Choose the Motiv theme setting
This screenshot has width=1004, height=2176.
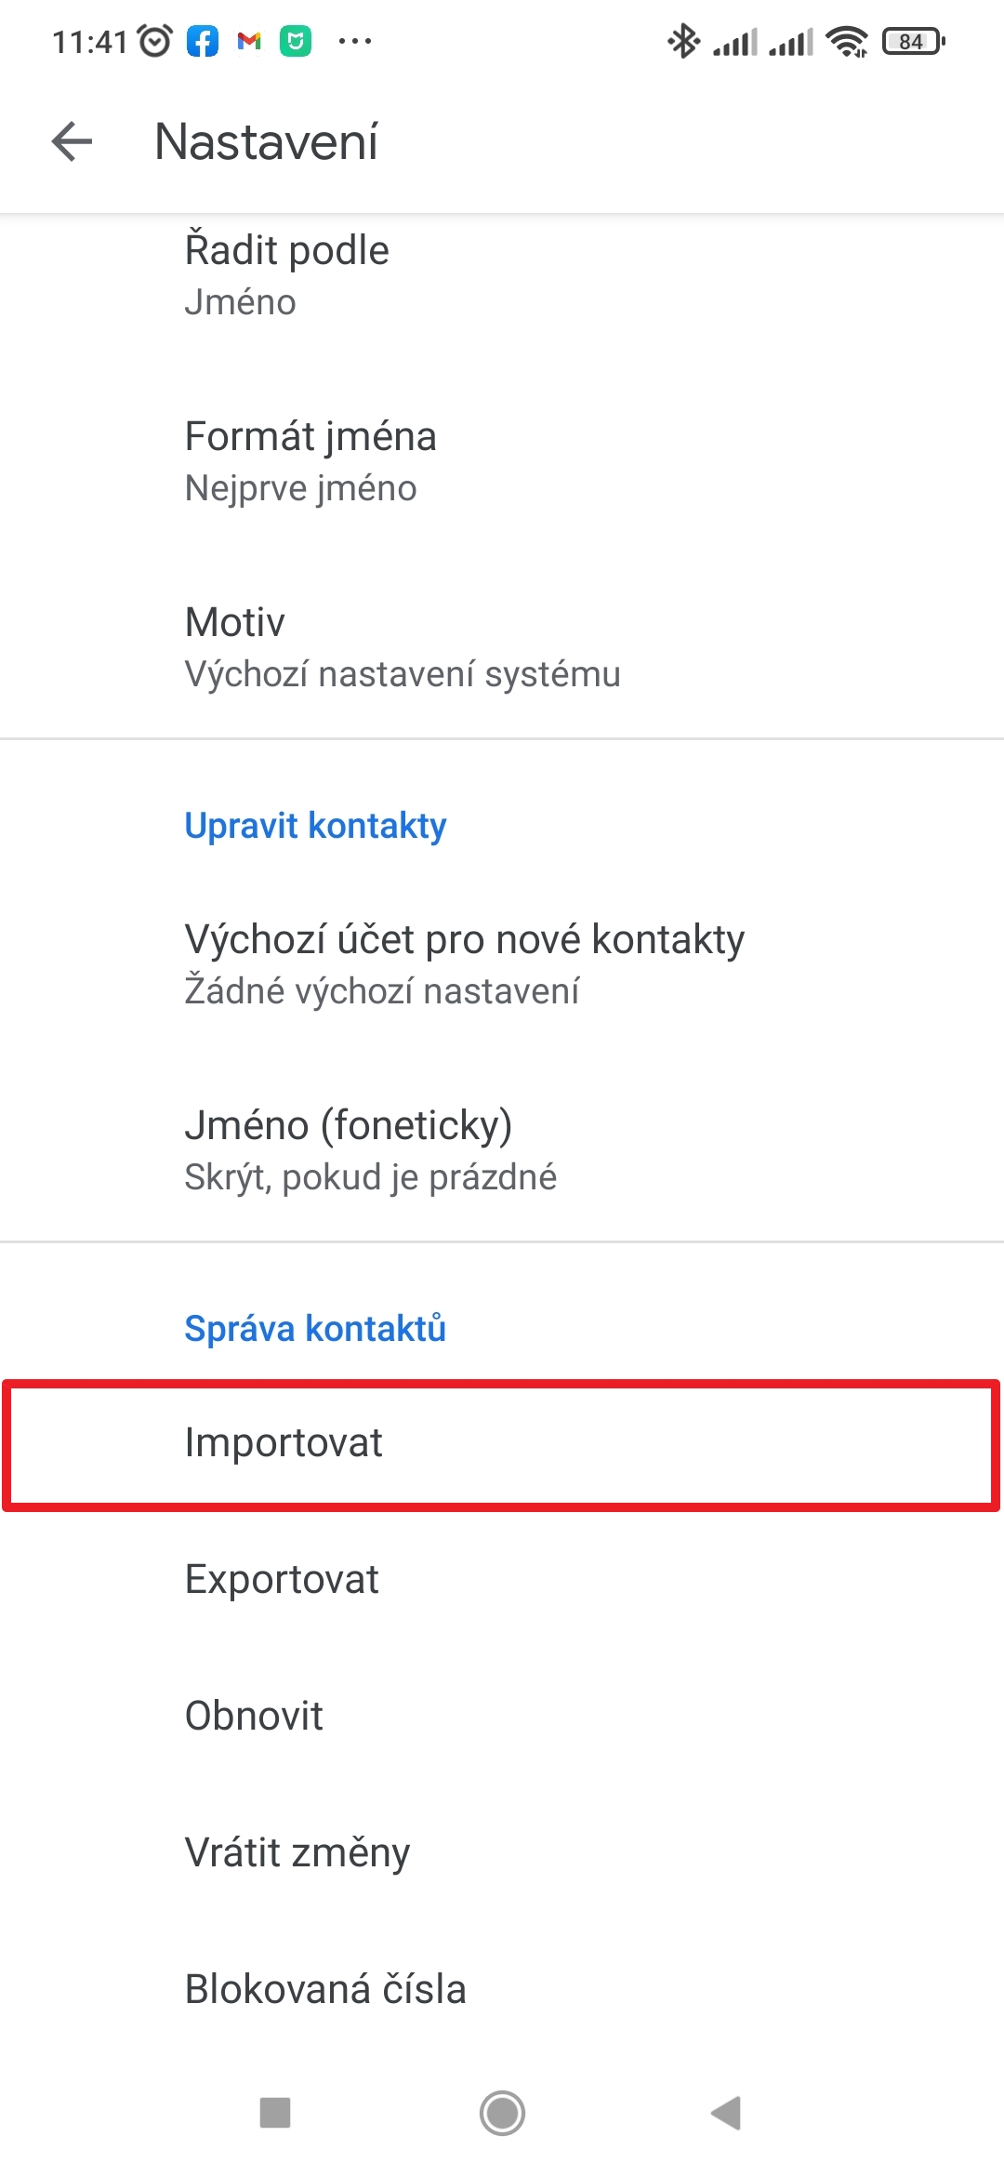point(502,647)
